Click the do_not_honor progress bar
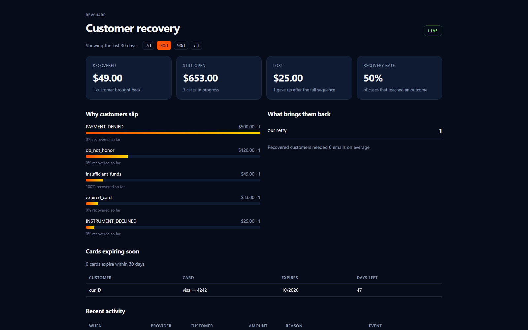The image size is (528, 330). click(x=173, y=156)
